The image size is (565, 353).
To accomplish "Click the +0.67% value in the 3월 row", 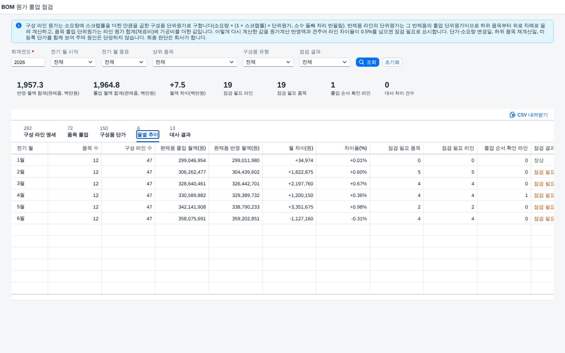I will coord(358,184).
